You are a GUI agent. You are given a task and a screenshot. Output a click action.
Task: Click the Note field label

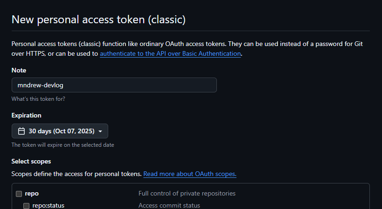pos(19,70)
